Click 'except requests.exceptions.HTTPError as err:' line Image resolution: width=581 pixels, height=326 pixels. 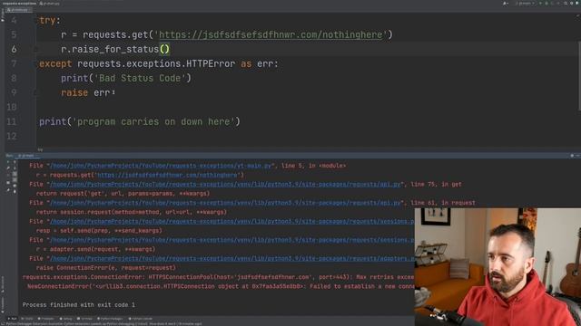(x=159, y=63)
